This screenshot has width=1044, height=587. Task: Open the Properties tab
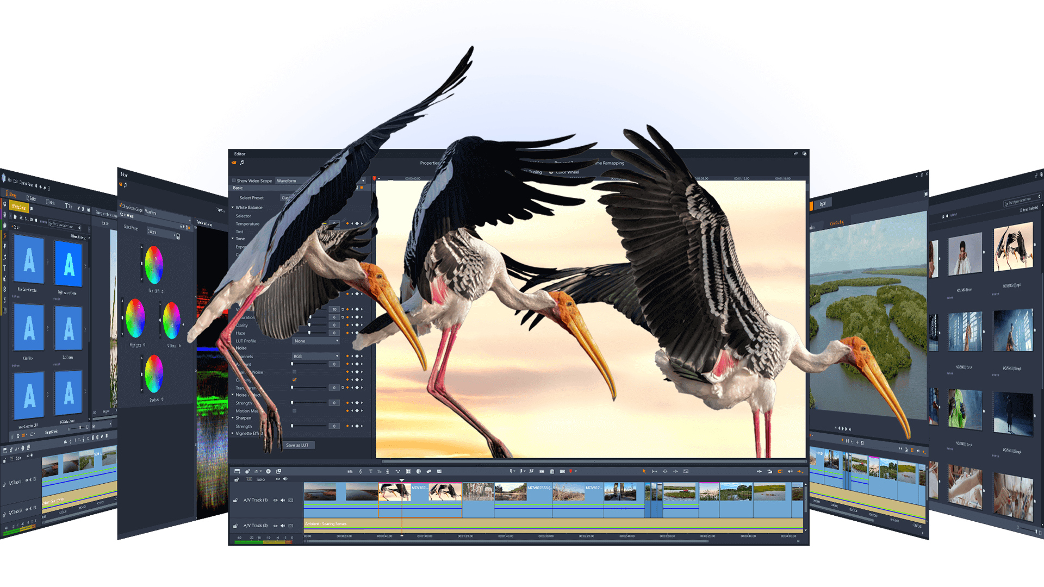pos(430,163)
